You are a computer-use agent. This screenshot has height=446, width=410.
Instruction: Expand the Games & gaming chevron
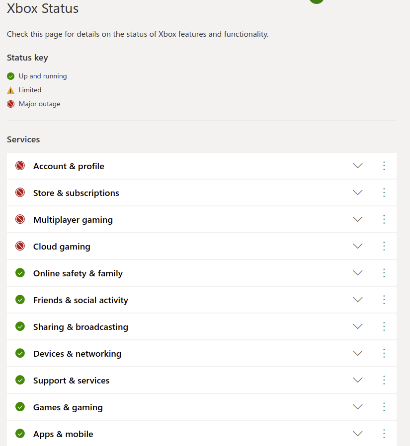[x=358, y=407]
